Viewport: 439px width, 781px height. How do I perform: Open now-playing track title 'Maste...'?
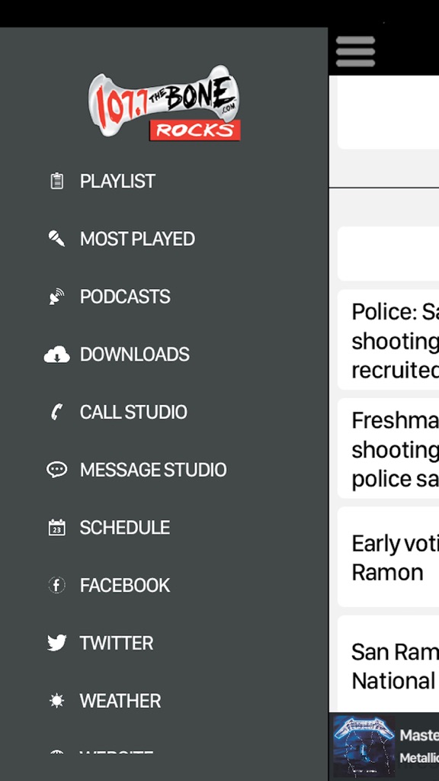pyautogui.click(x=419, y=735)
